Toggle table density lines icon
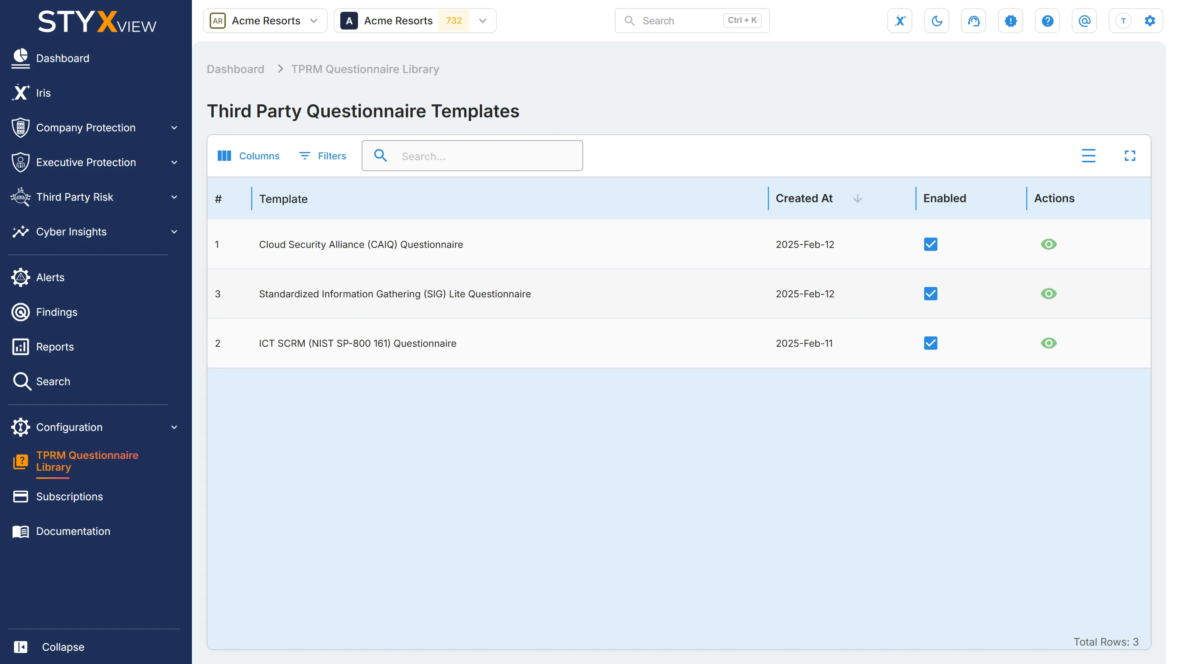Viewport: 1181px width, 664px height. [1088, 156]
